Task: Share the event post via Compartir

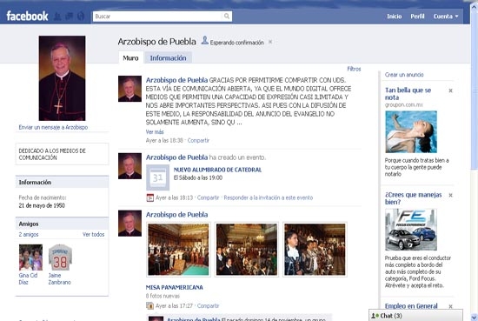Action: 208,197
